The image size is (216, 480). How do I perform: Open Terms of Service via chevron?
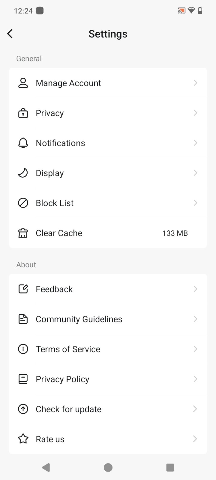click(x=195, y=349)
